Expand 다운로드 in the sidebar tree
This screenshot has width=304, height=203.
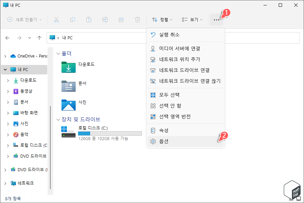click(x=8, y=80)
